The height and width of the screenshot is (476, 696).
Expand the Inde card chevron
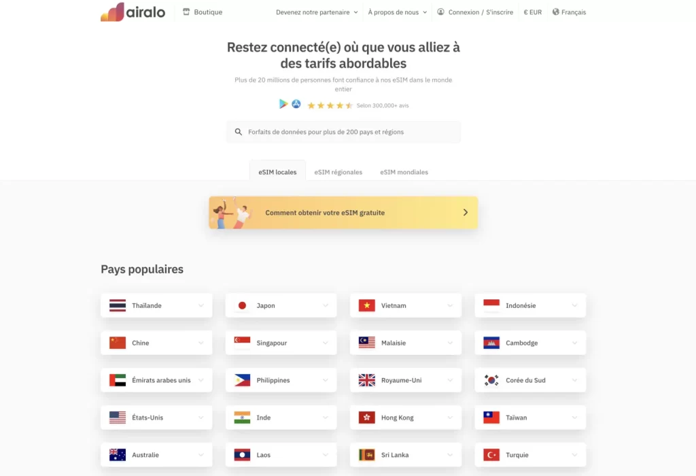click(x=326, y=418)
